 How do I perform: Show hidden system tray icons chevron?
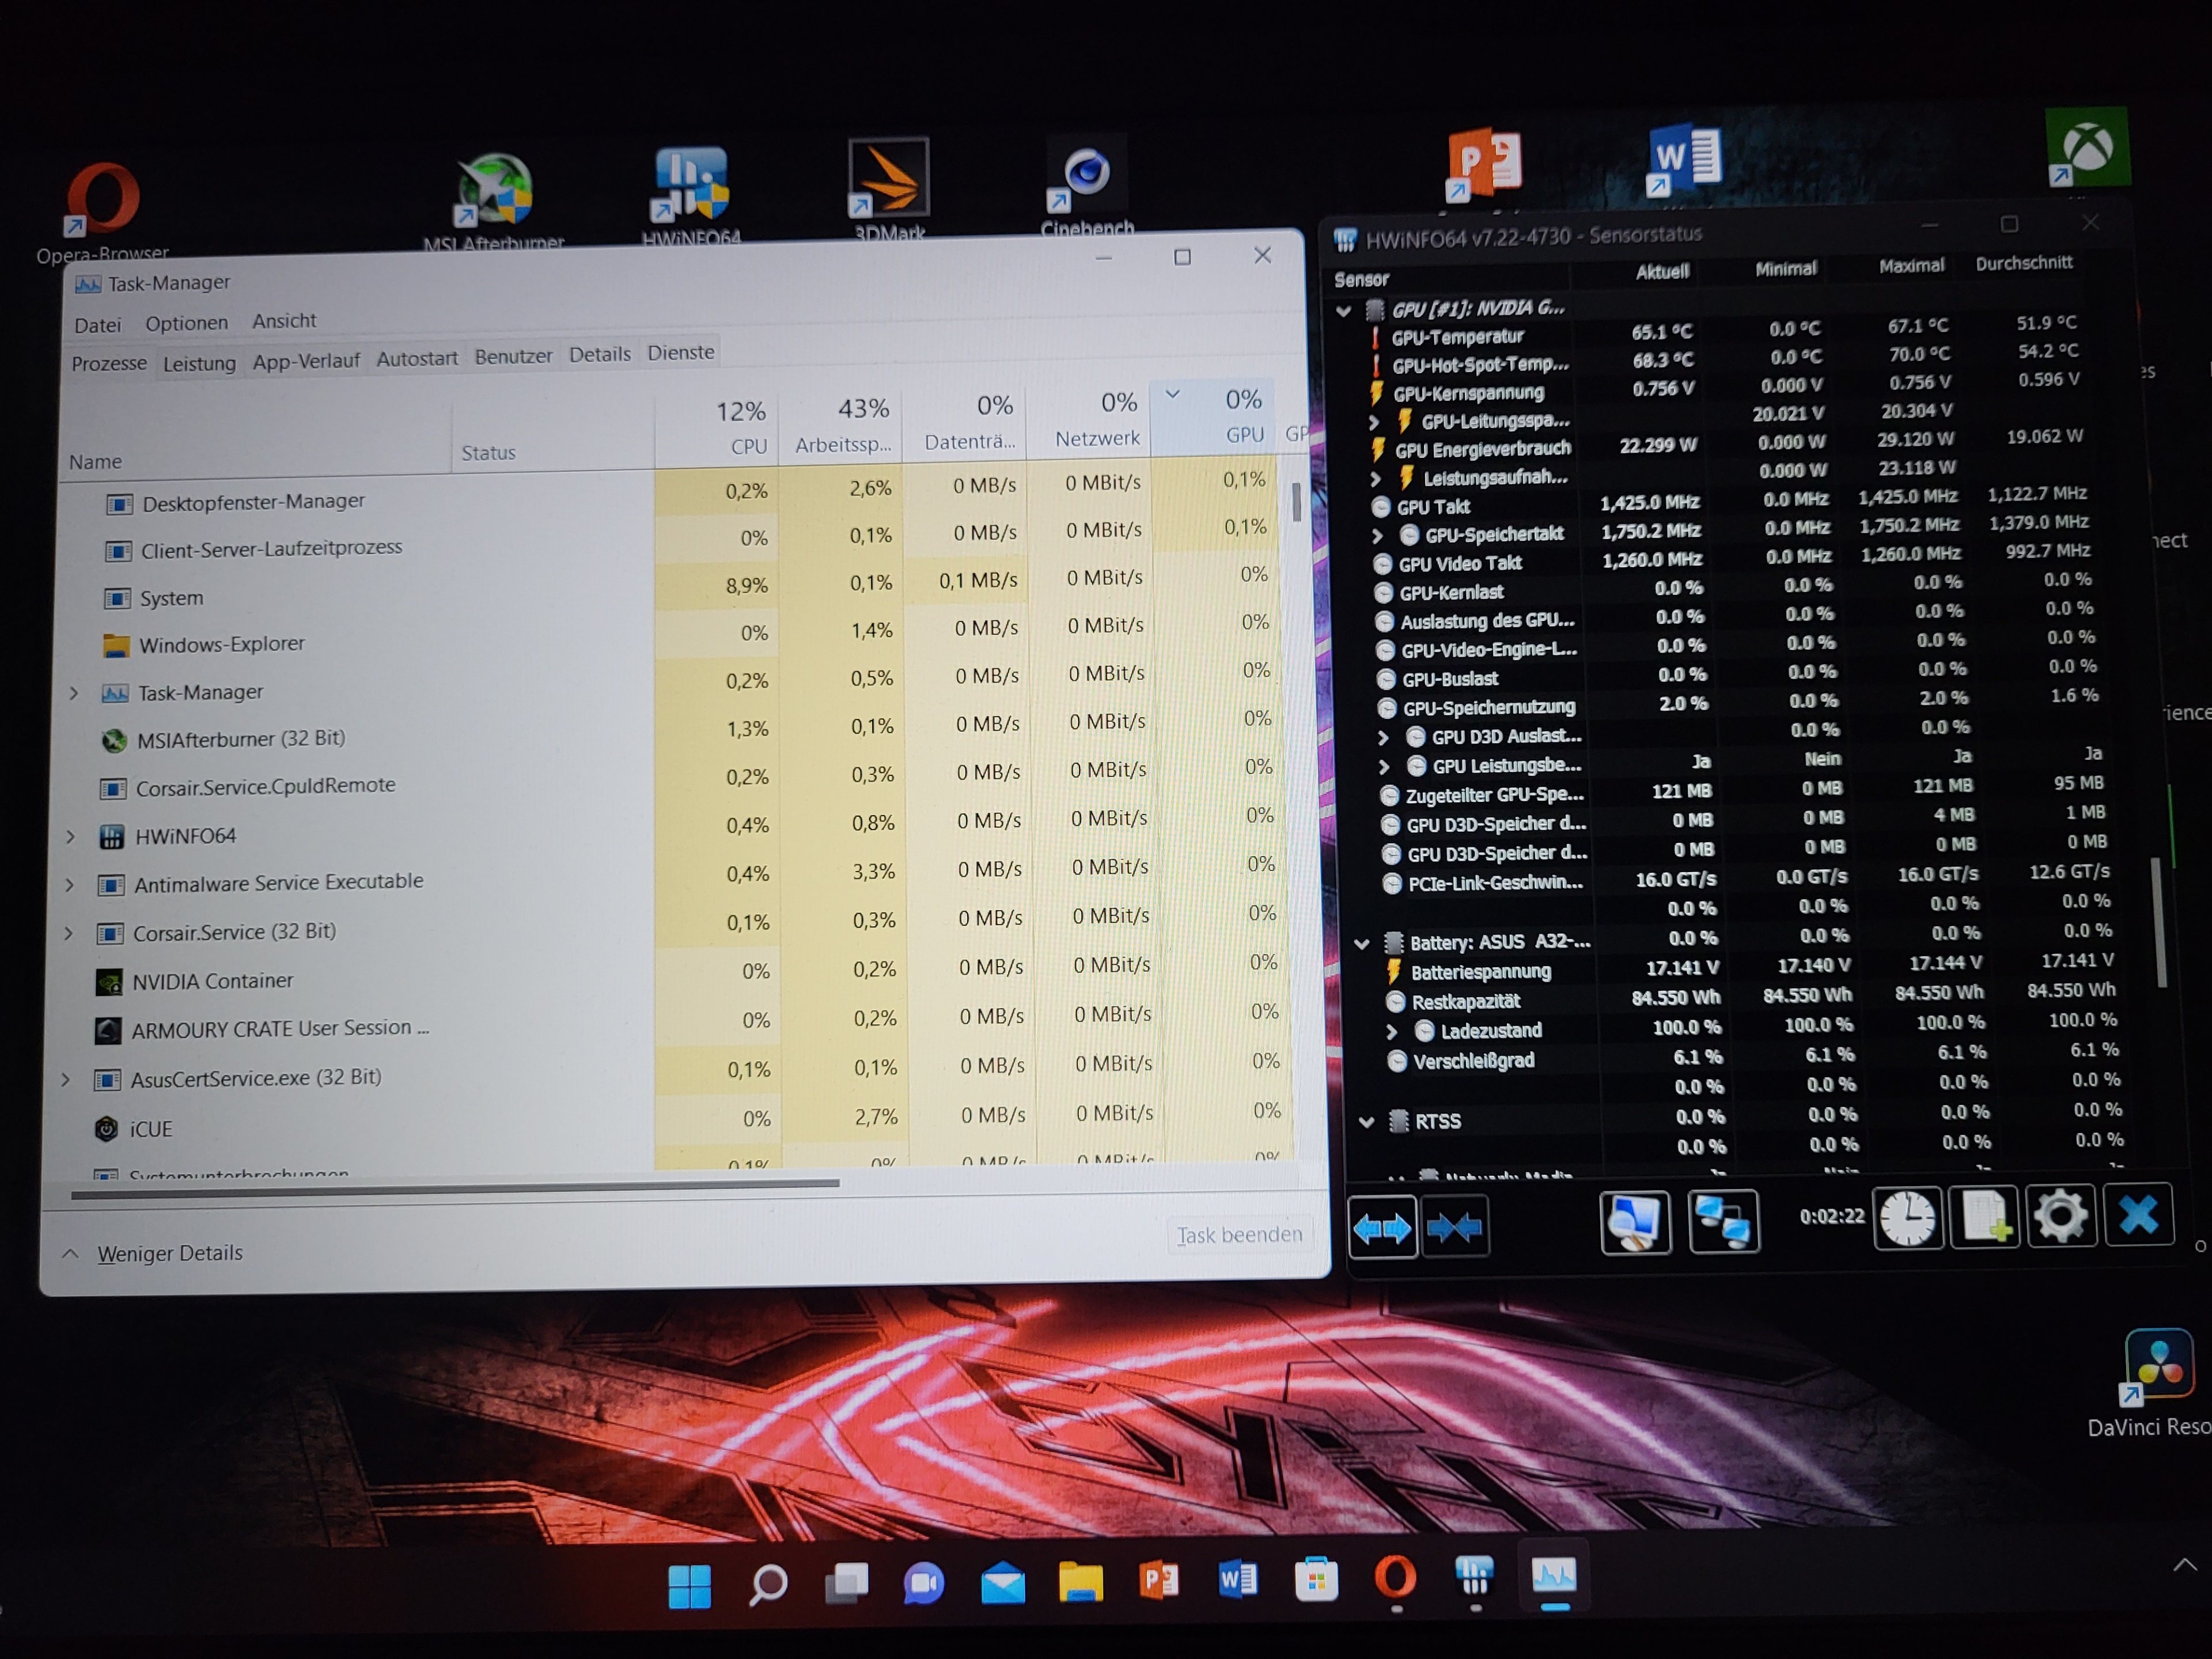(x=2184, y=1565)
